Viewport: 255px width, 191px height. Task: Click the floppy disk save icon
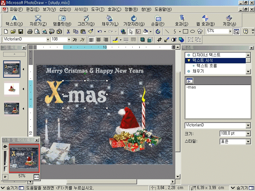pyautogui.click(x=21, y=31)
